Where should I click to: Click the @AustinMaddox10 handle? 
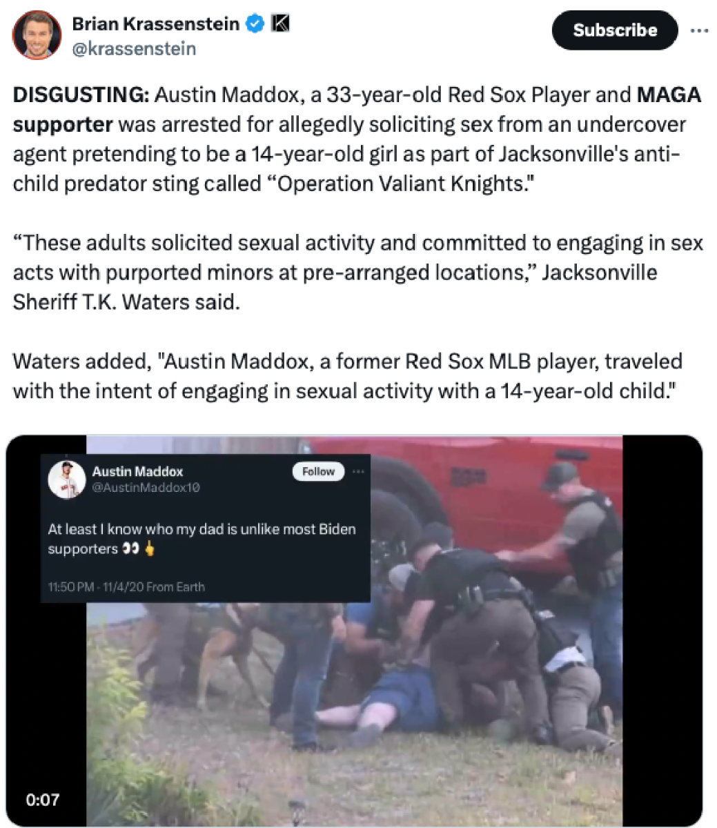pyautogui.click(x=146, y=488)
